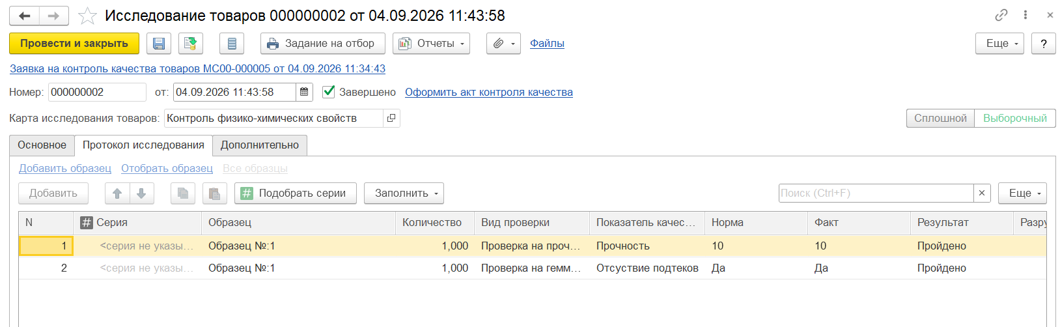Click the Результат column header
The width and height of the screenshot is (1060, 327).
(x=962, y=223)
